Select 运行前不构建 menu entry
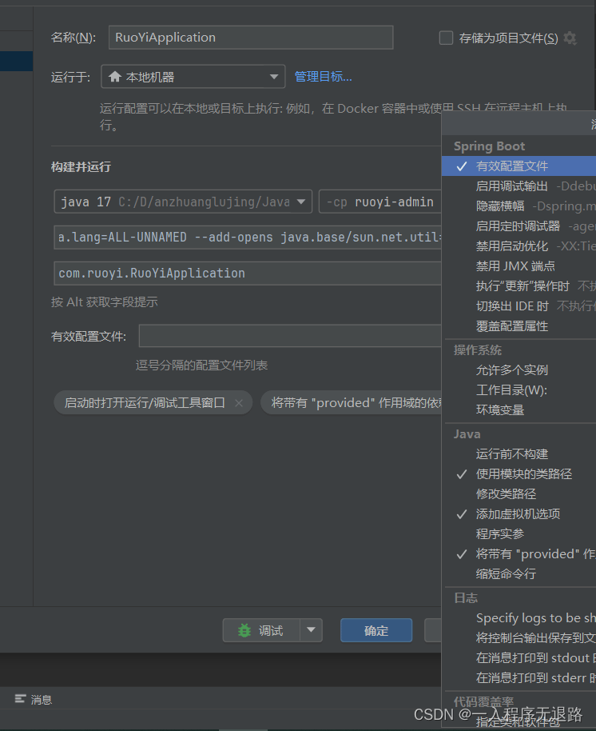The width and height of the screenshot is (596, 731). pos(519,454)
